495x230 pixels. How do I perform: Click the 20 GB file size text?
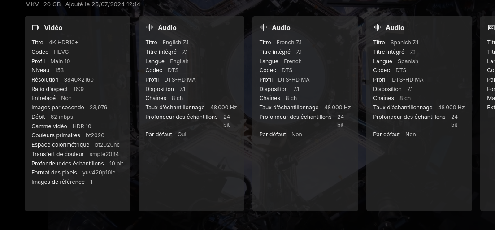[52, 4]
